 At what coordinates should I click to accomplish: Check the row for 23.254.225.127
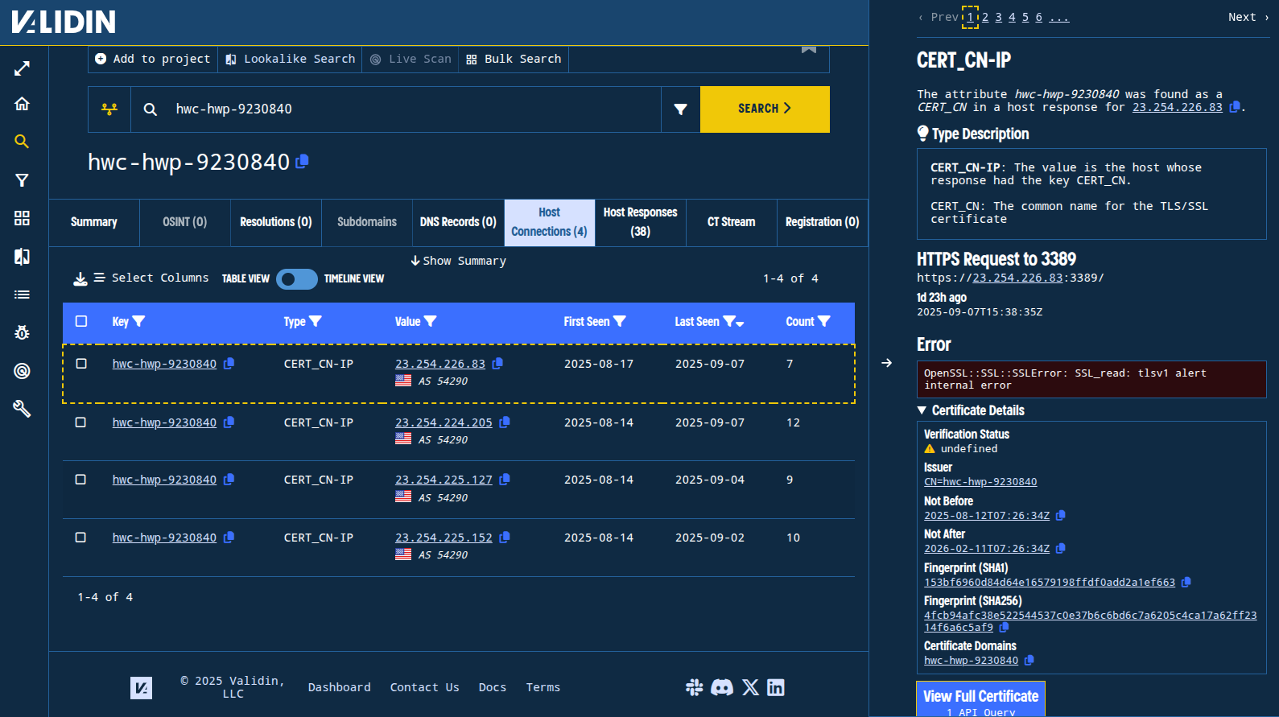81,480
